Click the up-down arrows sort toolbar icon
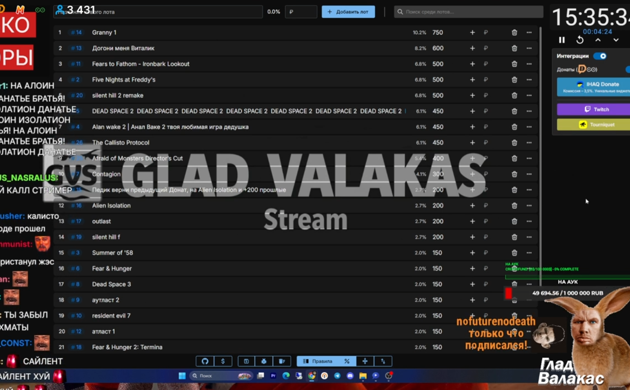Screen dimensions: 630x390 (x=383, y=361)
